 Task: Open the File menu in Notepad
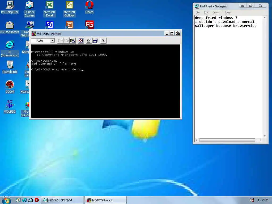tap(198, 12)
